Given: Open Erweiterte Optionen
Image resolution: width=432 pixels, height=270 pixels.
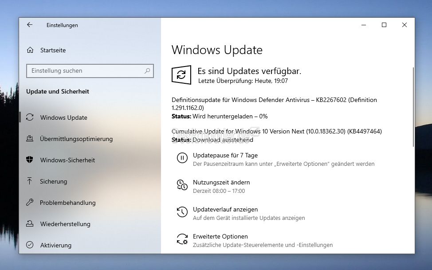Looking at the screenshot, I should (220, 236).
